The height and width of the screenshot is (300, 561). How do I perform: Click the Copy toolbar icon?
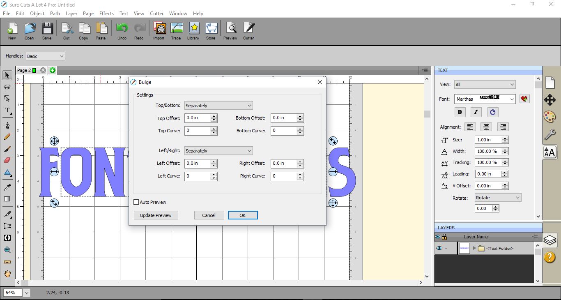[x=84, y=31]
